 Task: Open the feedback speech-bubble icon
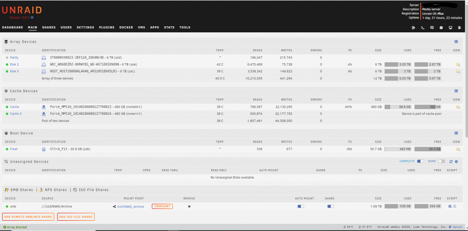click(432, 28)
